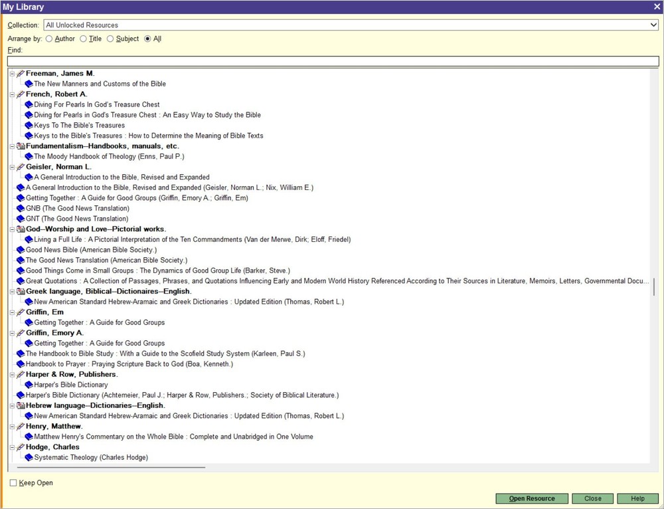664x509 pixels.
Task: Close the My Library window
Action: pyautogui.click(x=657, y=7)
